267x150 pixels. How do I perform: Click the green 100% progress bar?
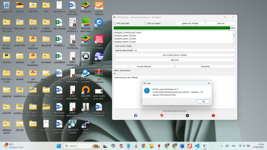(x=172, y=28)
